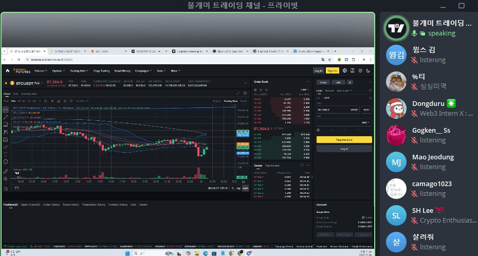
Task: Click the Register Now button
Action: (344, 140)
